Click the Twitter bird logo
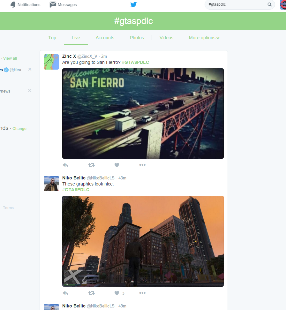 (134, 4)
